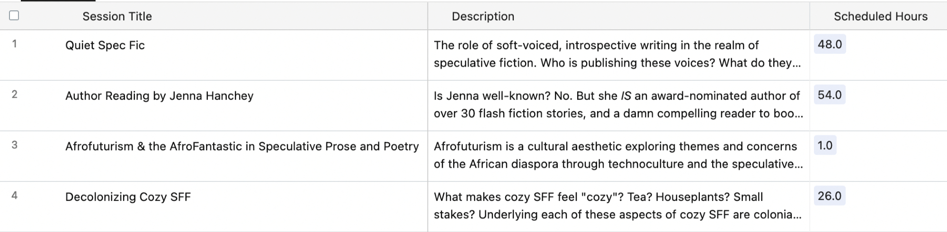This screenshot has width=947, height=232.
Task: Select the 26.0 scheduled hours value
Action: pyautogui.click(x=830, y=196)
